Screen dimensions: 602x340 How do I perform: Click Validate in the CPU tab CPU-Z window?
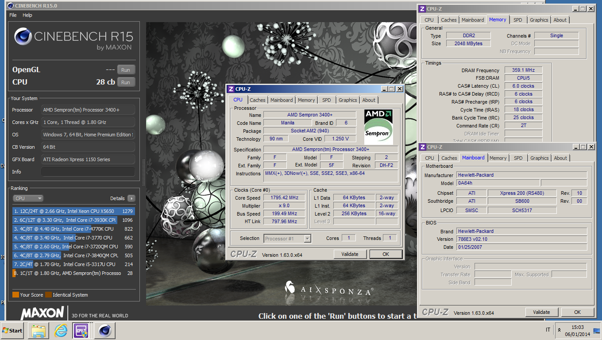click(350, 254)
